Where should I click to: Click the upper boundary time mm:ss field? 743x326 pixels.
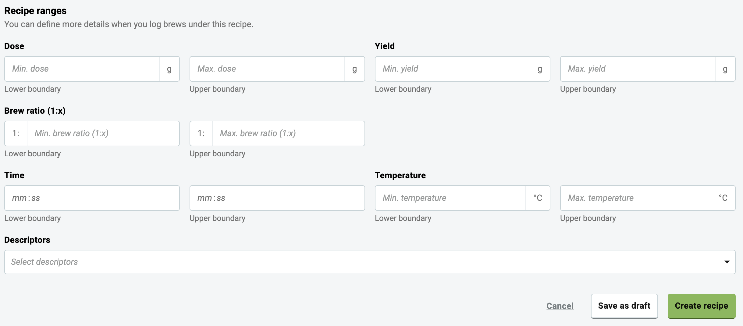277,198
